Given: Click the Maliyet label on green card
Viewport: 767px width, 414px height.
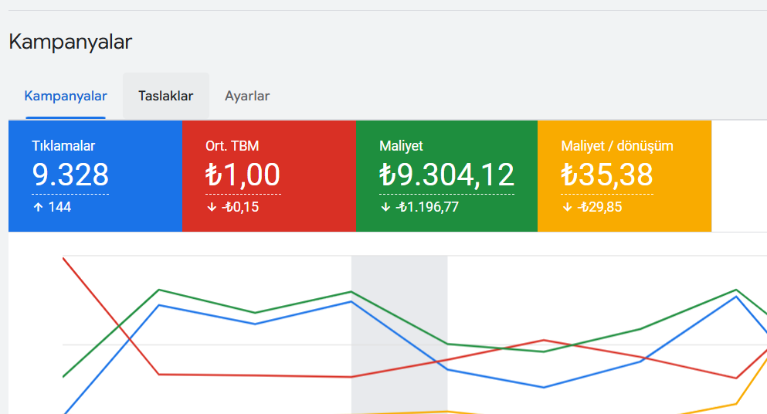Looking at the screenshot, I should tap(401, 145).
